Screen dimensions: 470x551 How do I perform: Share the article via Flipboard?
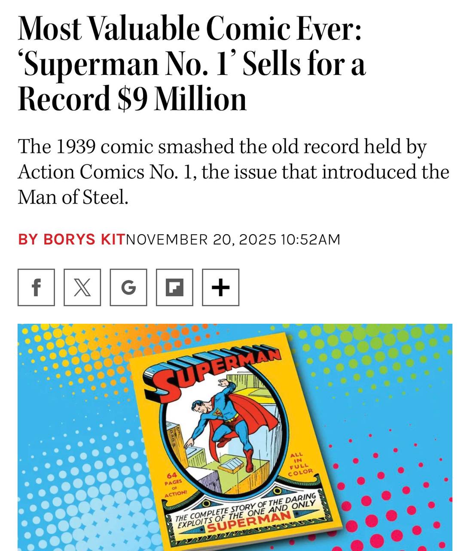pos(174,287)
